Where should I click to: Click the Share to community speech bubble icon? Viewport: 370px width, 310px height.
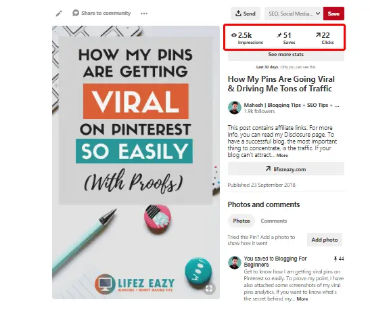pos(76,13)
